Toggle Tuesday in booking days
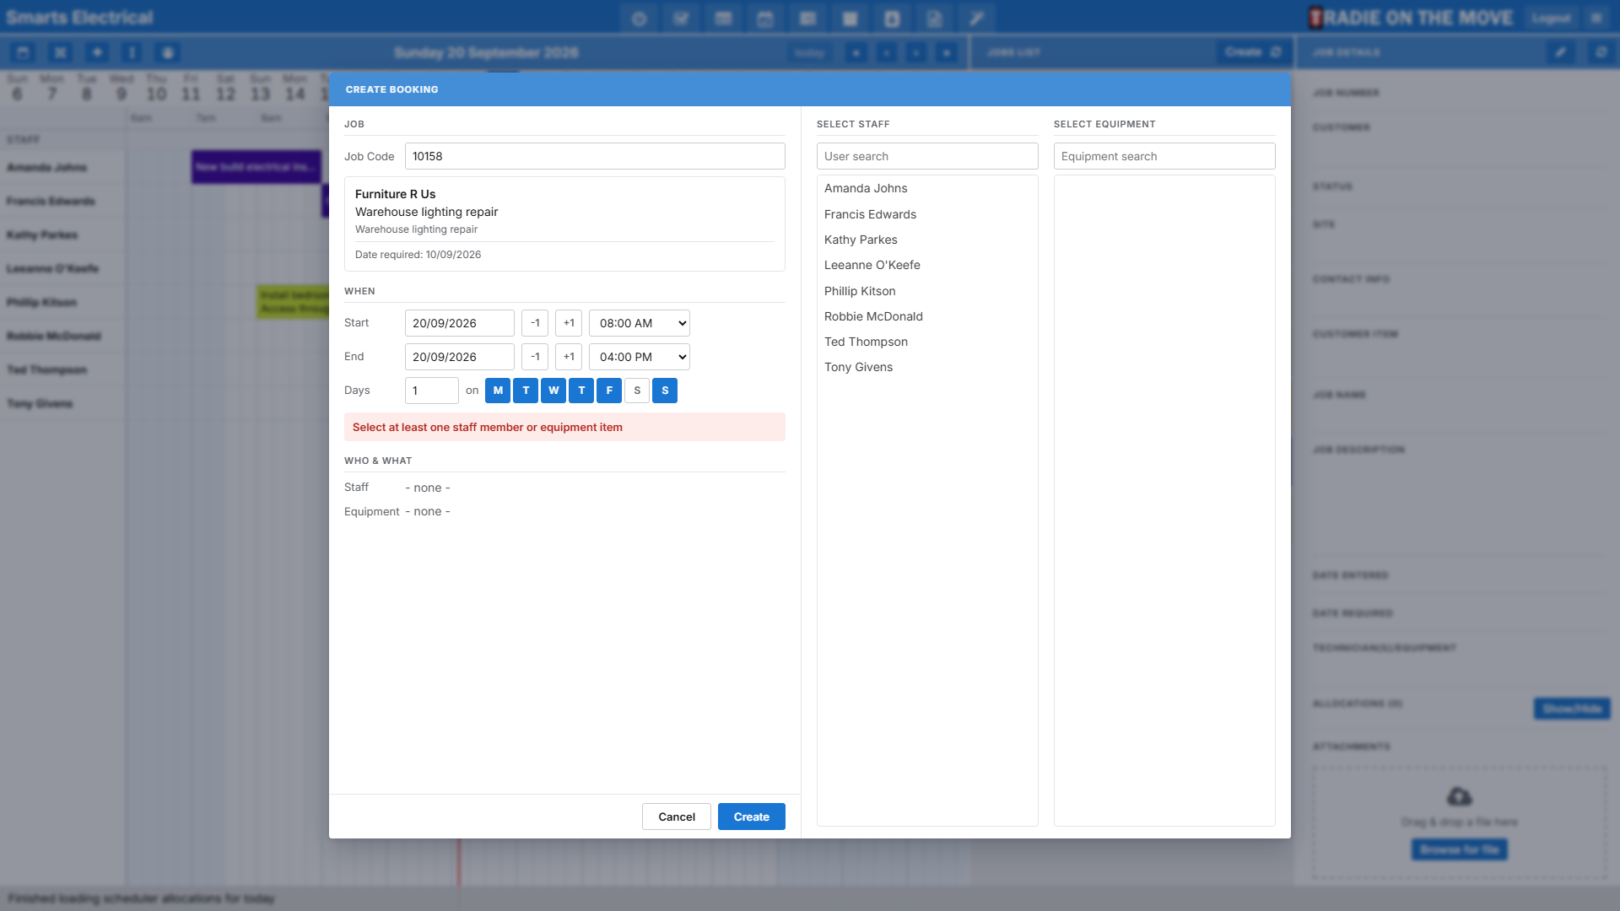1620x911 pixels. 526,391
